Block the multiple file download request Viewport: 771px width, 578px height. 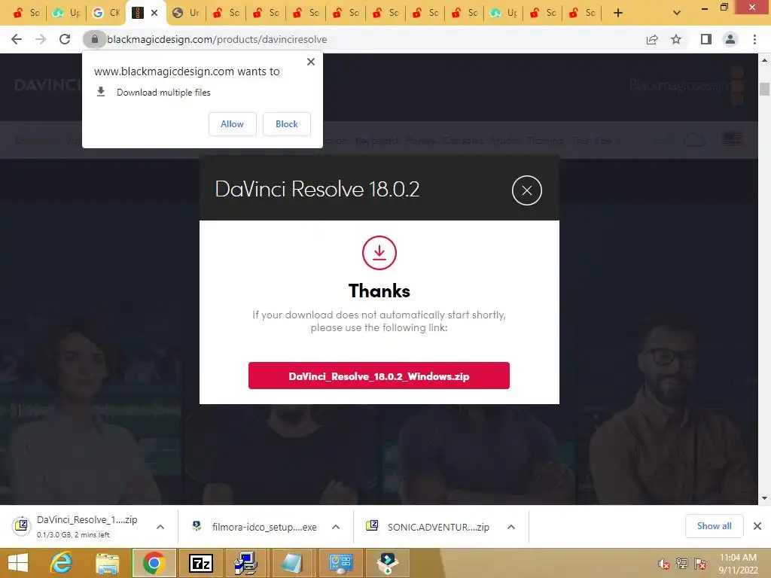pyautogui.click(x=287, y=124)
